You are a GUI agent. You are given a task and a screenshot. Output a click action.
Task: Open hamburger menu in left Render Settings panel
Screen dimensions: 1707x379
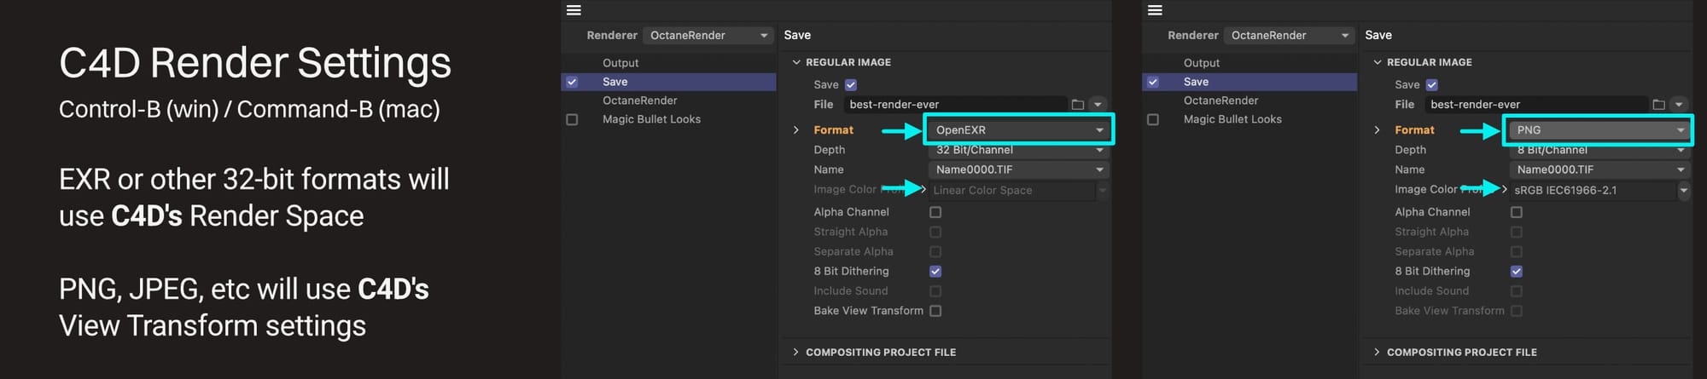pos(574,10)
